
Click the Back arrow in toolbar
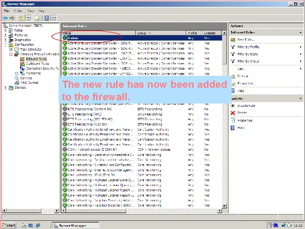(5, 18)
